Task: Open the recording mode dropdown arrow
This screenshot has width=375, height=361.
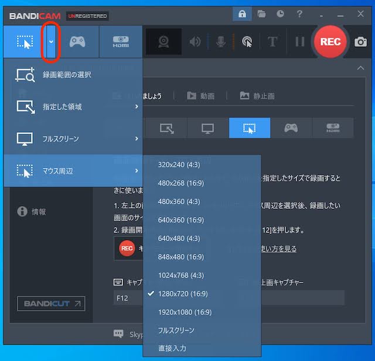Action: click(x=51, y=42)
